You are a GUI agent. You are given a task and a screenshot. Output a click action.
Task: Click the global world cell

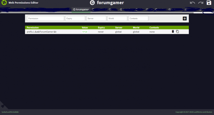pos(136,32)
